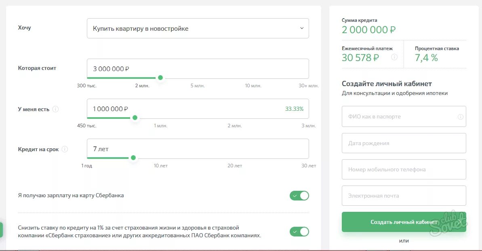Click info icon next to «У меня есть»
The width and height of the screenshot is (482, 251).
click(55, 109)
